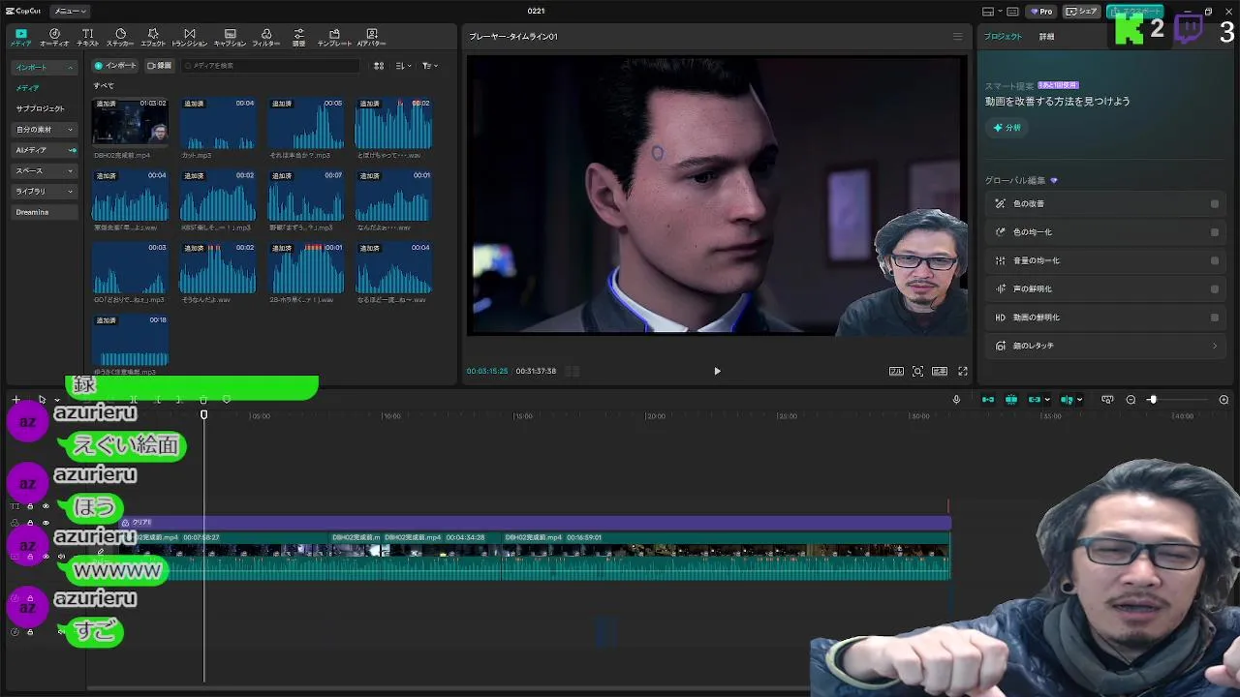Toggle the 色の改善 checkbox
The image size is (1240, 697).
point(1215,204)
